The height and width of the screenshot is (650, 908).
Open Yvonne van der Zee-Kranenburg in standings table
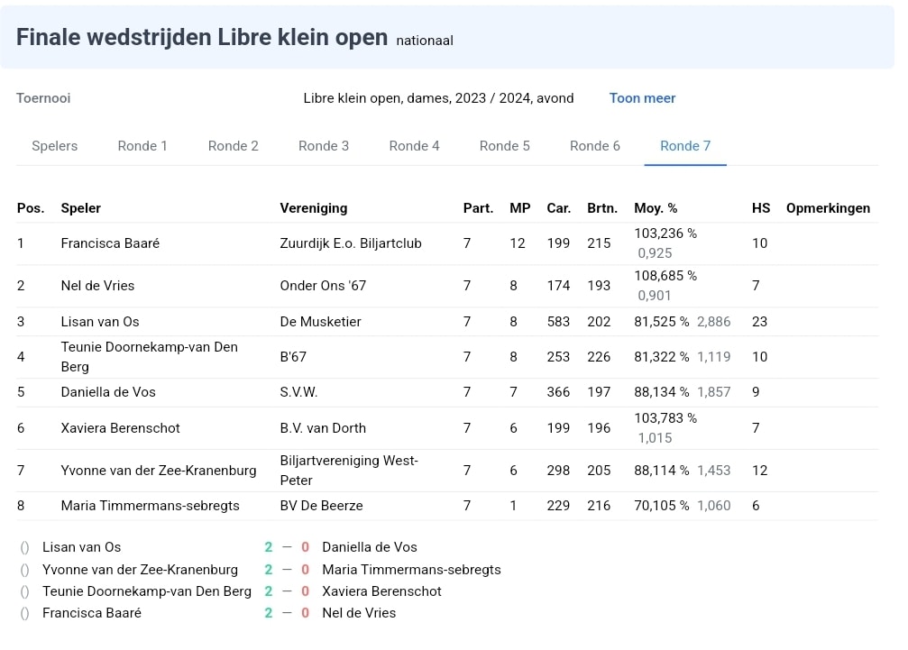pos(159,471)
